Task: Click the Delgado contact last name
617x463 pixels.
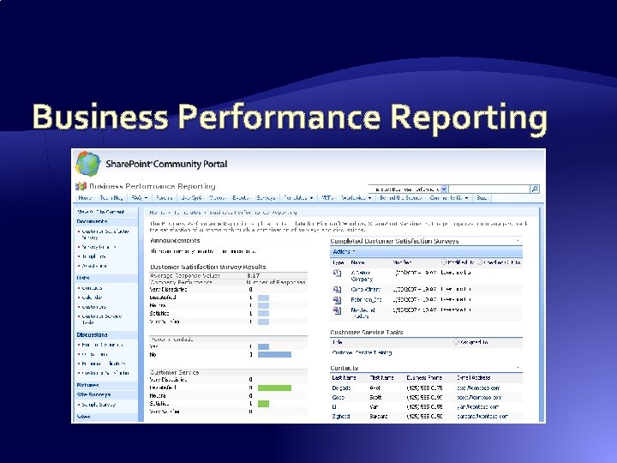Action: (x=341, y=388)
